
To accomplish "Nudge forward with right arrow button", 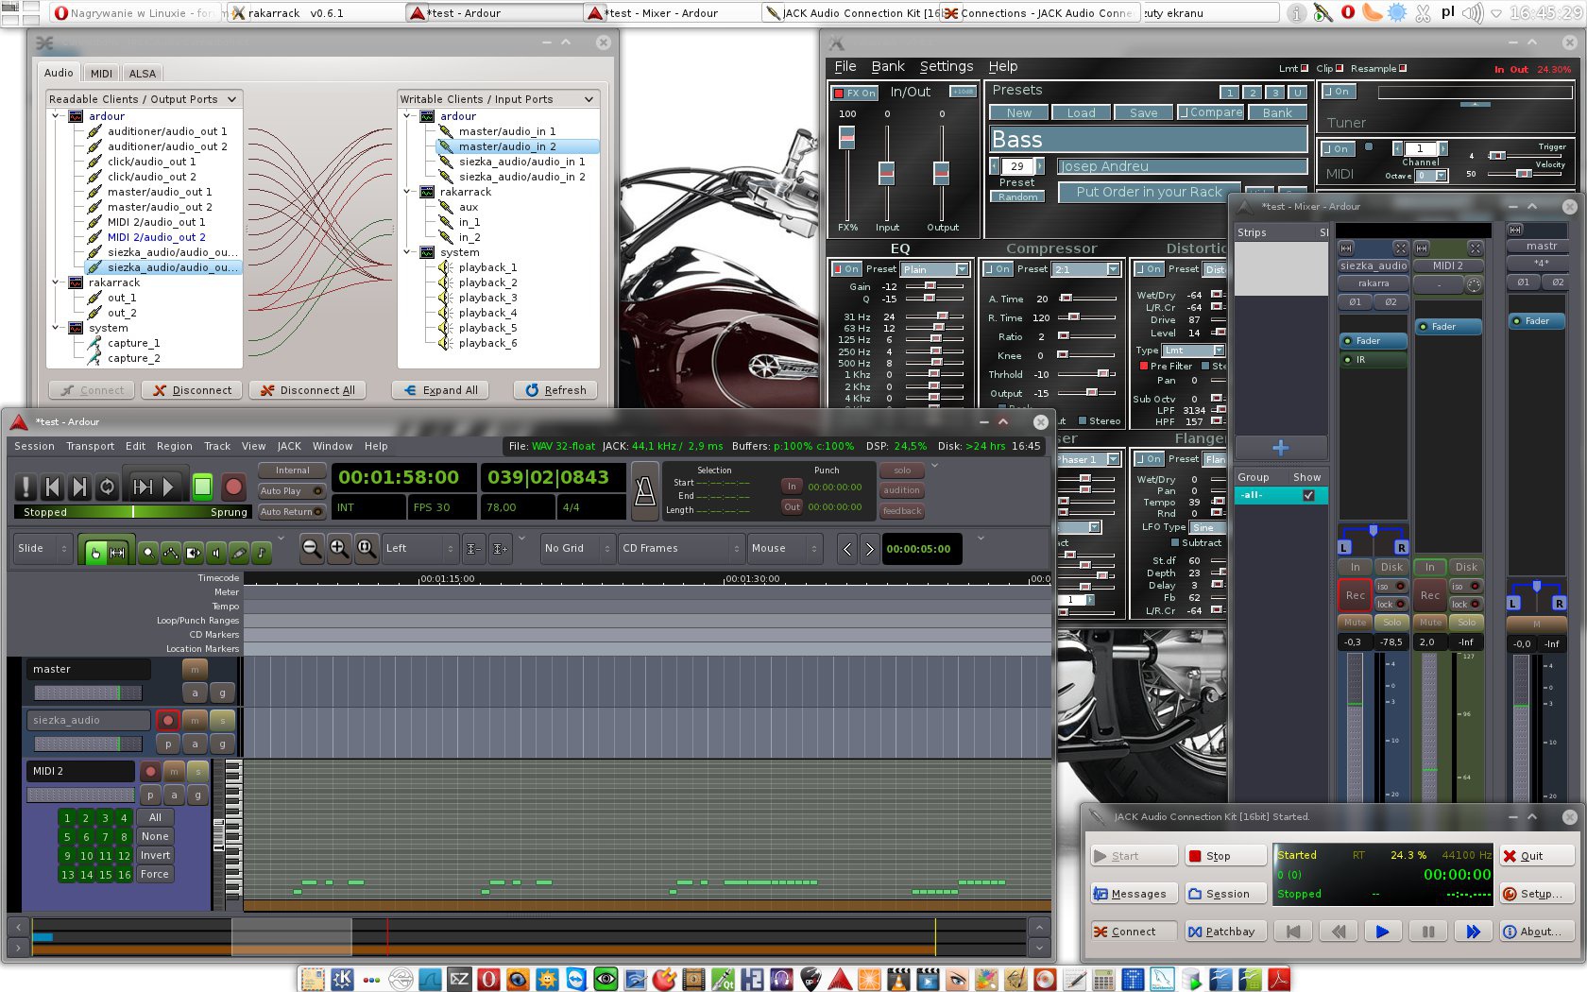I will point(870,549).
